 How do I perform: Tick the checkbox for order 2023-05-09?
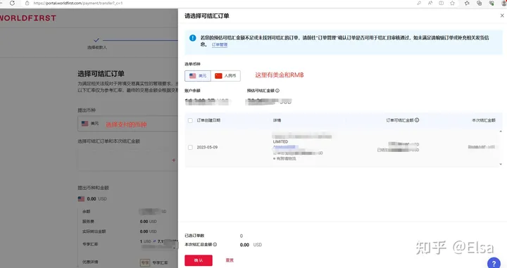pos(190,147)
